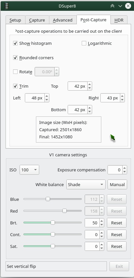Click the DSuper8 film strip app icon
134x278 pixels.
(7, 6)
